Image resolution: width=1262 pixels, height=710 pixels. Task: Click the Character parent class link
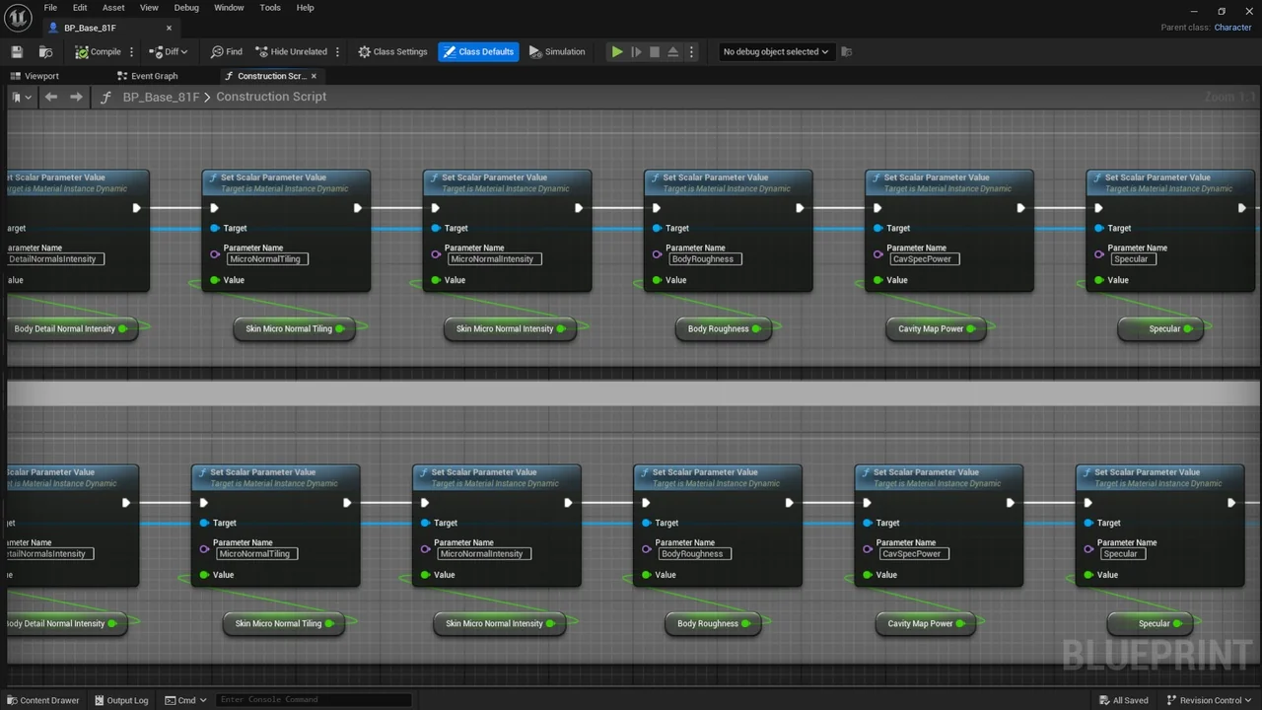[x=1232, y=28]
